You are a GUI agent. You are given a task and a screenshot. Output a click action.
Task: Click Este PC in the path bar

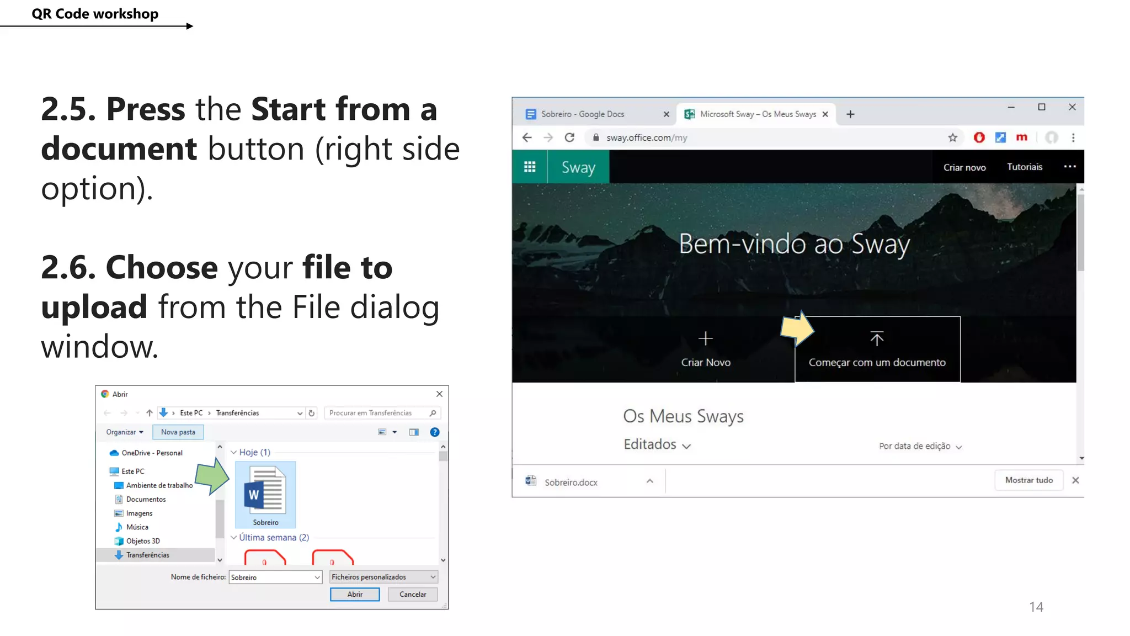click(x=191, y=413)
